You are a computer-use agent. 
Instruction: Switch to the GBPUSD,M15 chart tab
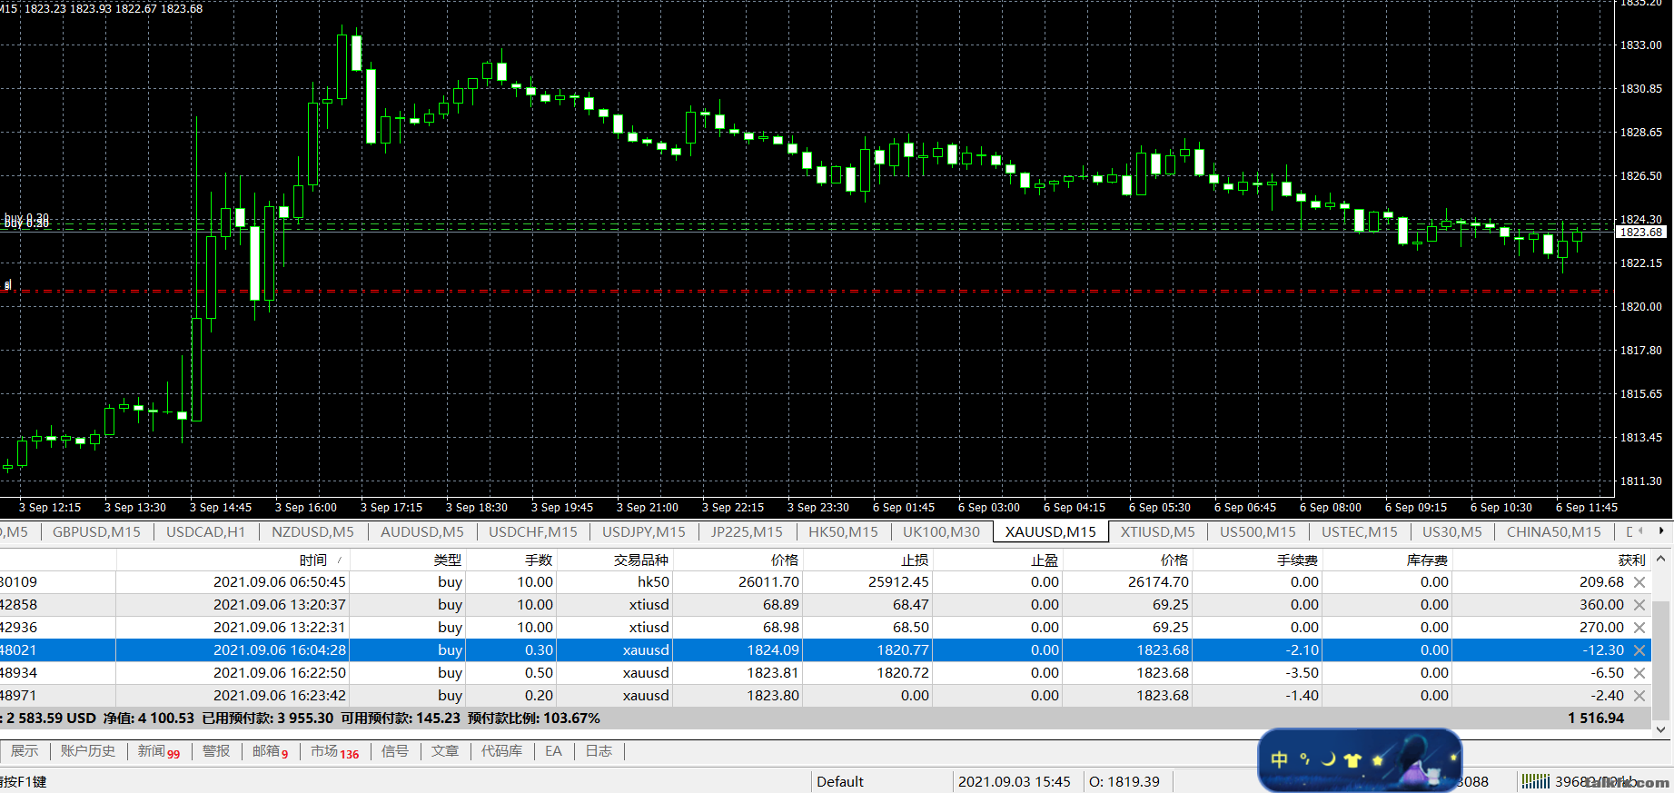tap(96, 532)
